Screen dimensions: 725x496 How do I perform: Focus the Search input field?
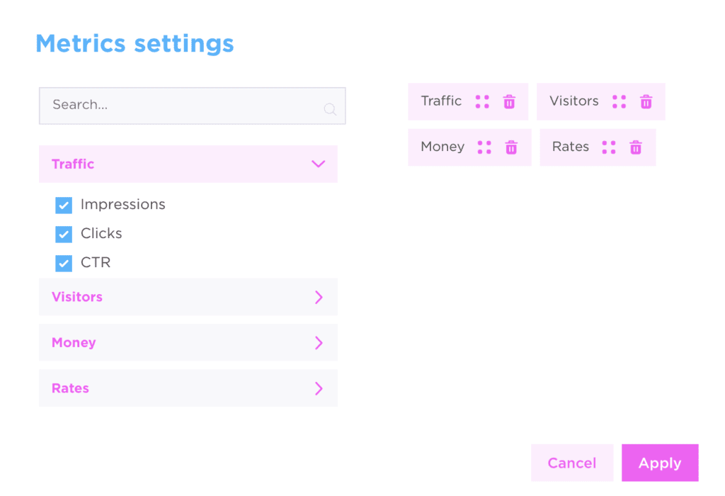click(x=193, y=106)
